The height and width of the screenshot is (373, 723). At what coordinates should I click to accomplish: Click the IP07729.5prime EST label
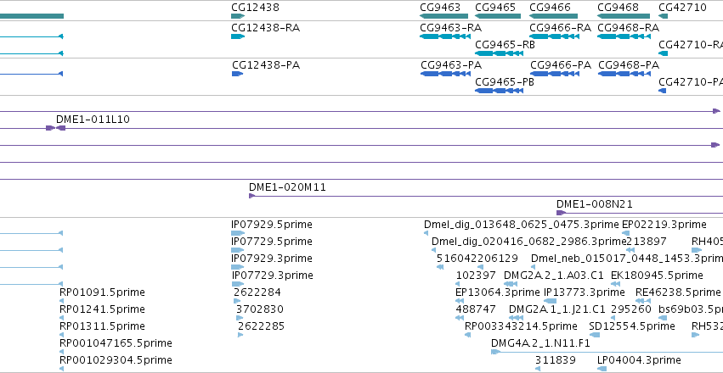tap(272, 242)
